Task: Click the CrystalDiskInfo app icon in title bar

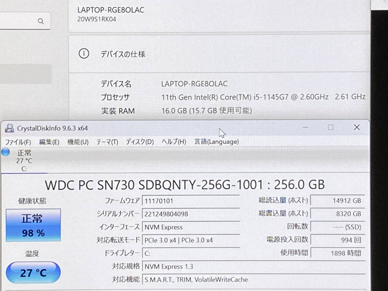Action: point(9,128)
